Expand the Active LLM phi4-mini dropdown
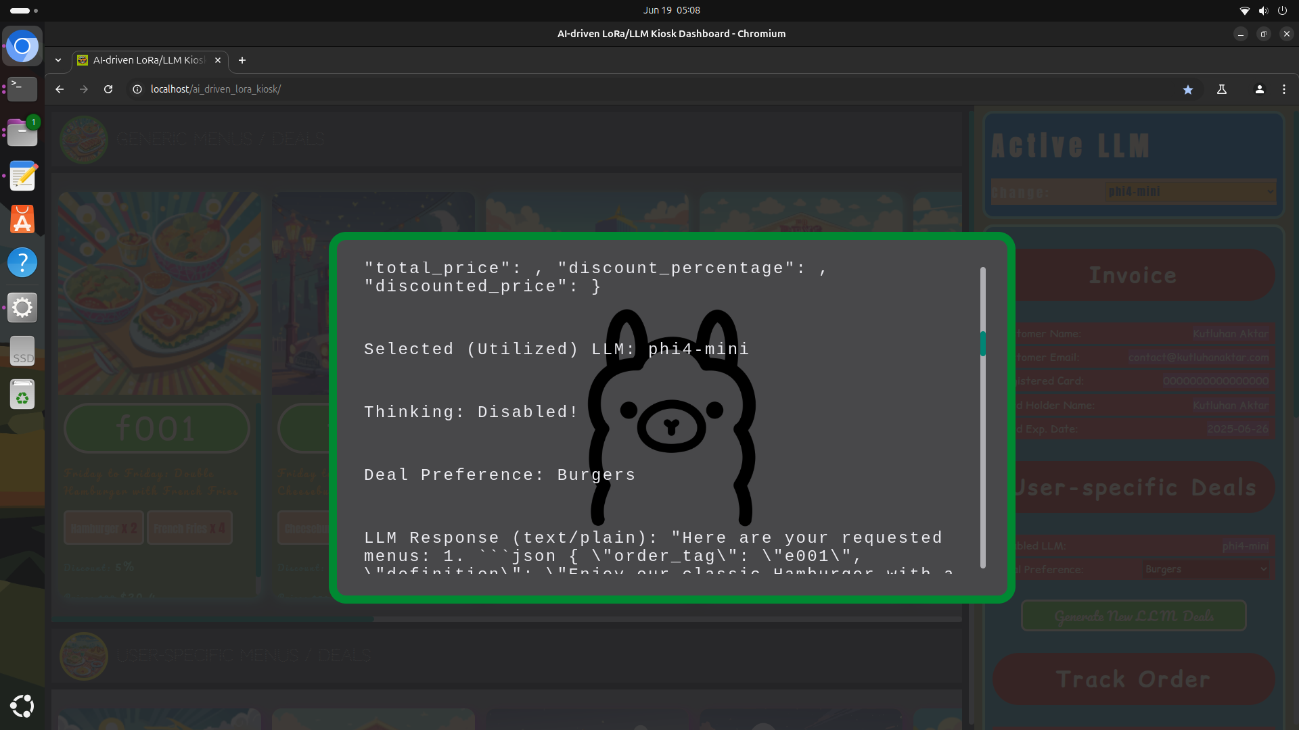The height and width of the screenshot is (730, 1299). click(x=1190, y=192)
